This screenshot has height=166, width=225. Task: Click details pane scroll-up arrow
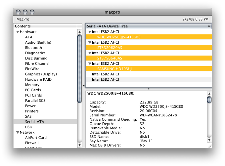209,94
